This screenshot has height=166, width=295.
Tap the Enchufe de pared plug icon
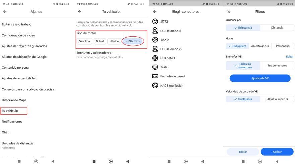(155, 76)
